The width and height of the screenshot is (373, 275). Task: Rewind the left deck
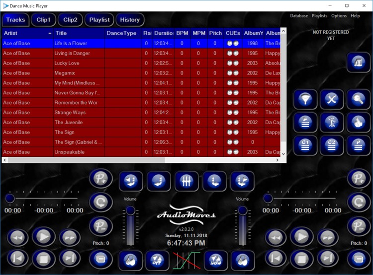coord(17,237)
